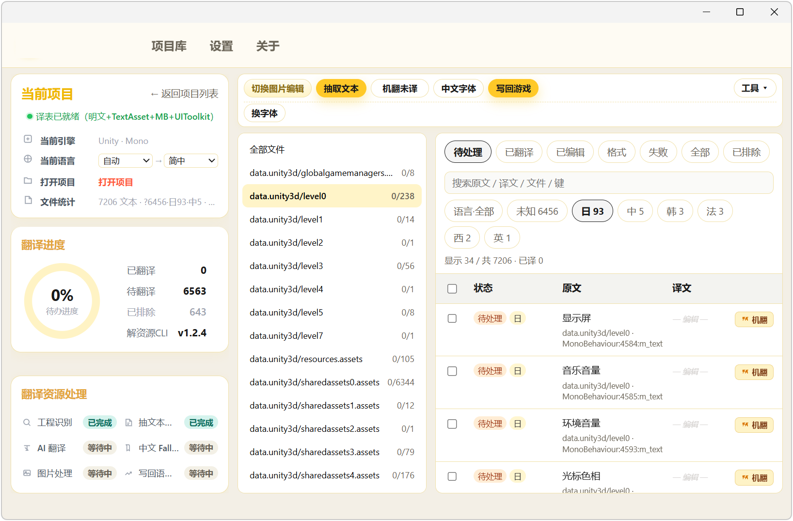Click the 机翻未译 button

coord(400,89)
